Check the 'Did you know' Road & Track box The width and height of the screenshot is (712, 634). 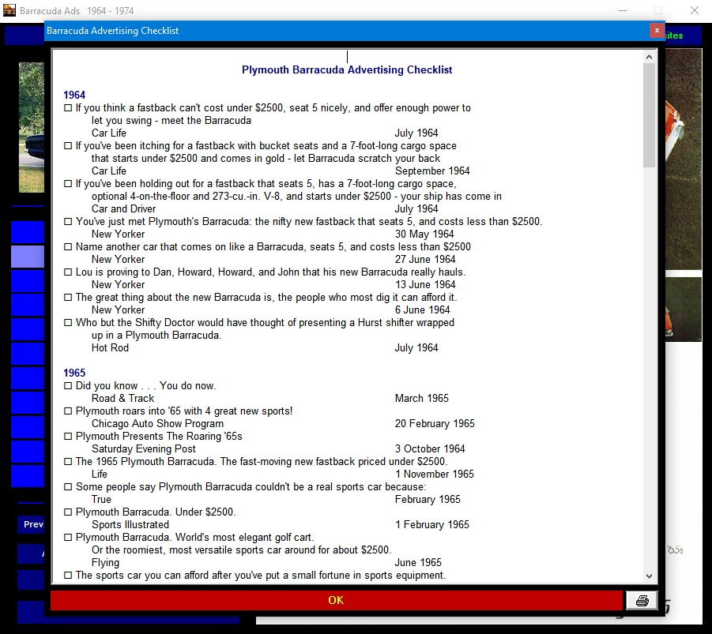point(68,386)
